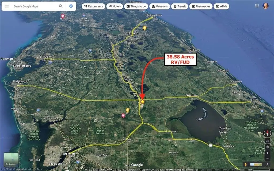Click the Bradenton label

18,81
